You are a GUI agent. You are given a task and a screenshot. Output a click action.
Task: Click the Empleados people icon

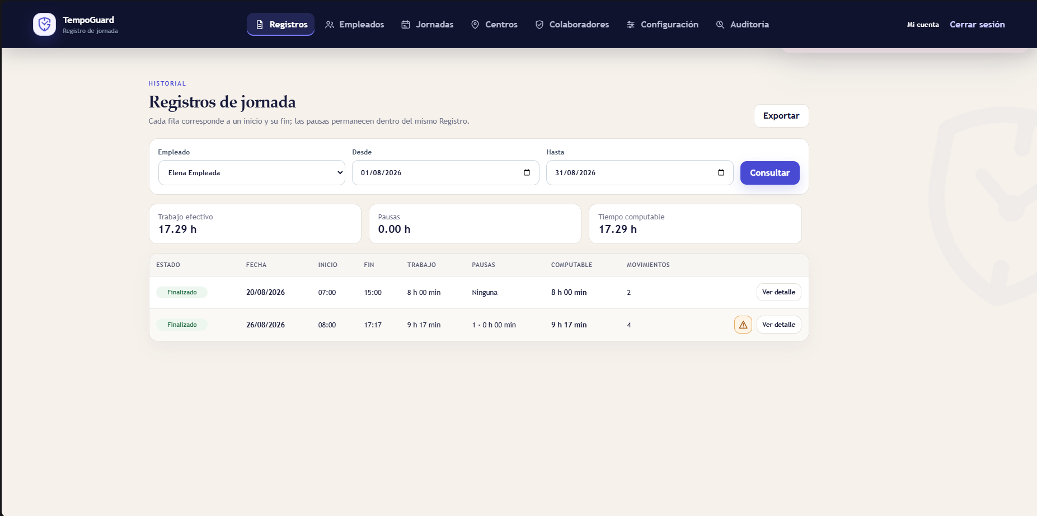(330, 25)
